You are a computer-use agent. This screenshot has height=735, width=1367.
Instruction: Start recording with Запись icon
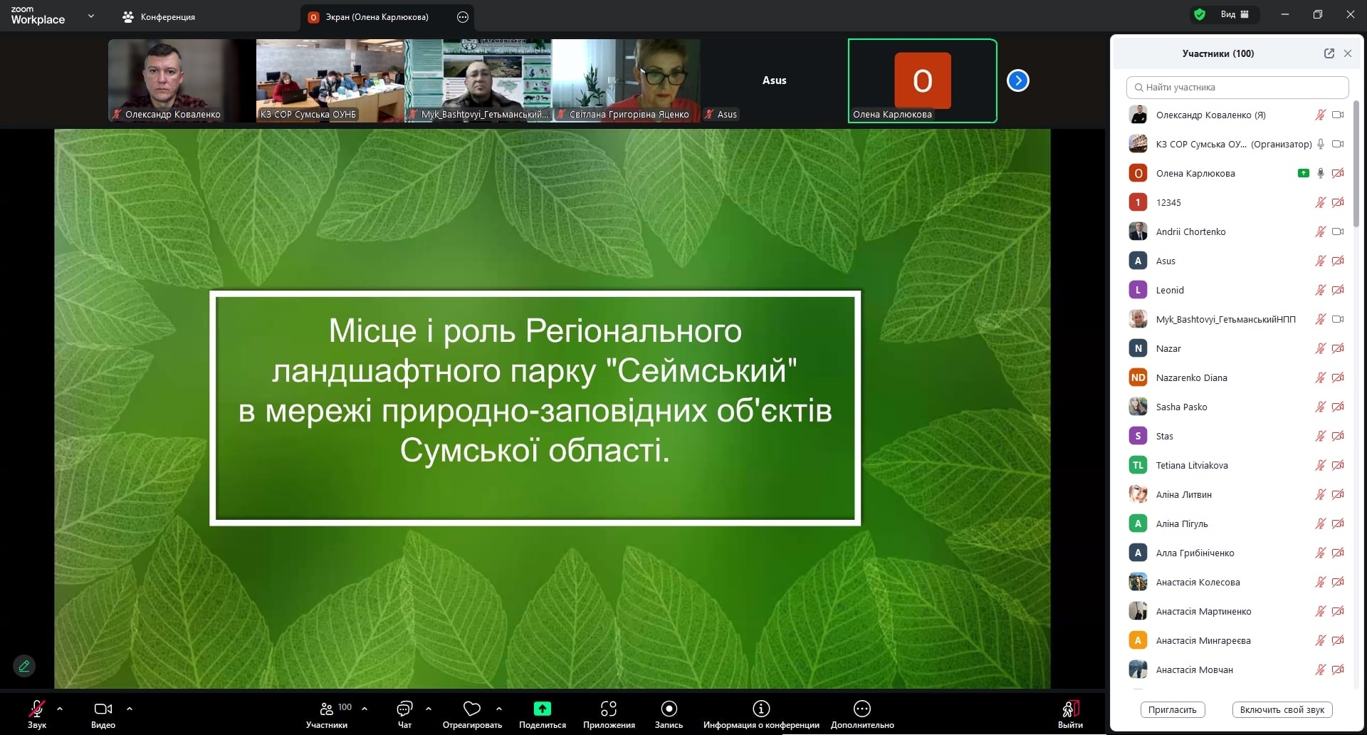pos(669,709)
